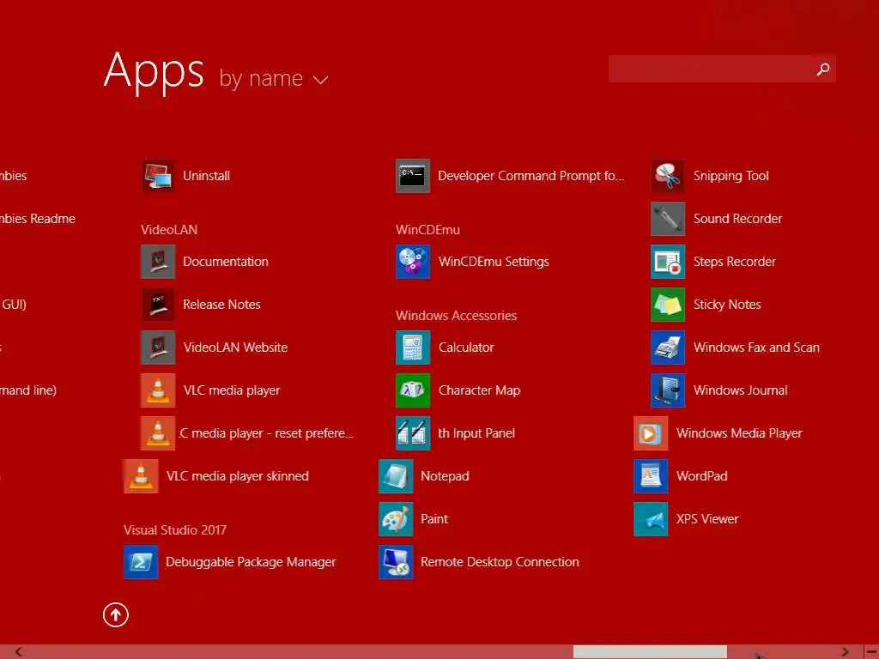This screenshot has width=879, height=659.
Task: Select the Windows Accessories group header
Action: pyautogui.click(x=457, y=316)
